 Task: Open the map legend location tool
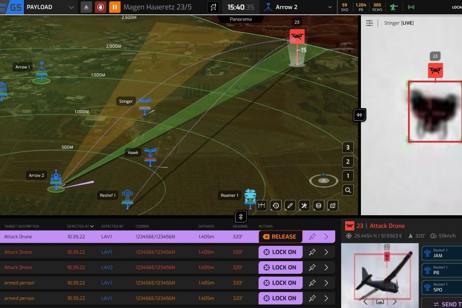coord(333,206)
